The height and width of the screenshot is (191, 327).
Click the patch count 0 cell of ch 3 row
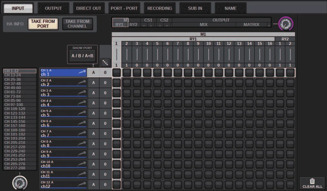[x=105, y=93]
